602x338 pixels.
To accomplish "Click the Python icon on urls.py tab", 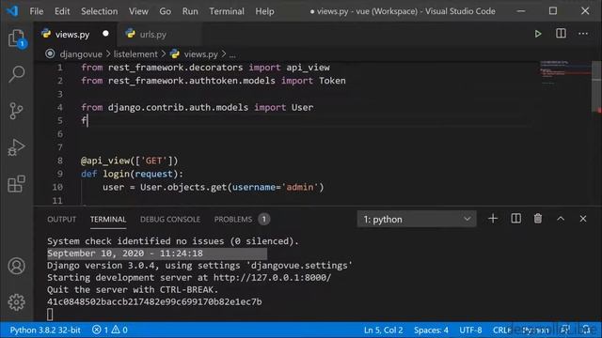I will [x=131, y=34].
